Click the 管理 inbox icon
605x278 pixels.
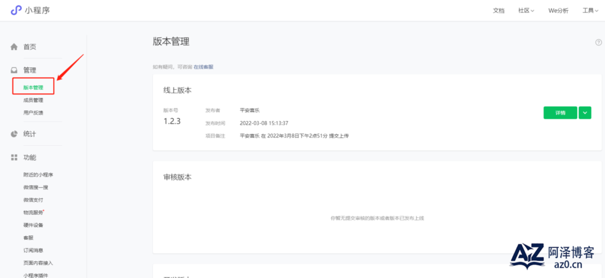pyautogui.click(x=14, y=70)
